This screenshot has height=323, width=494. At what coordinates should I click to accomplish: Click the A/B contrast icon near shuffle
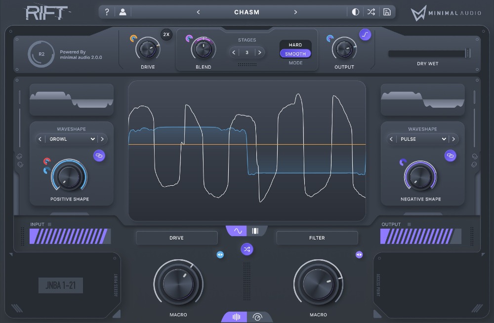coord(356,11)
